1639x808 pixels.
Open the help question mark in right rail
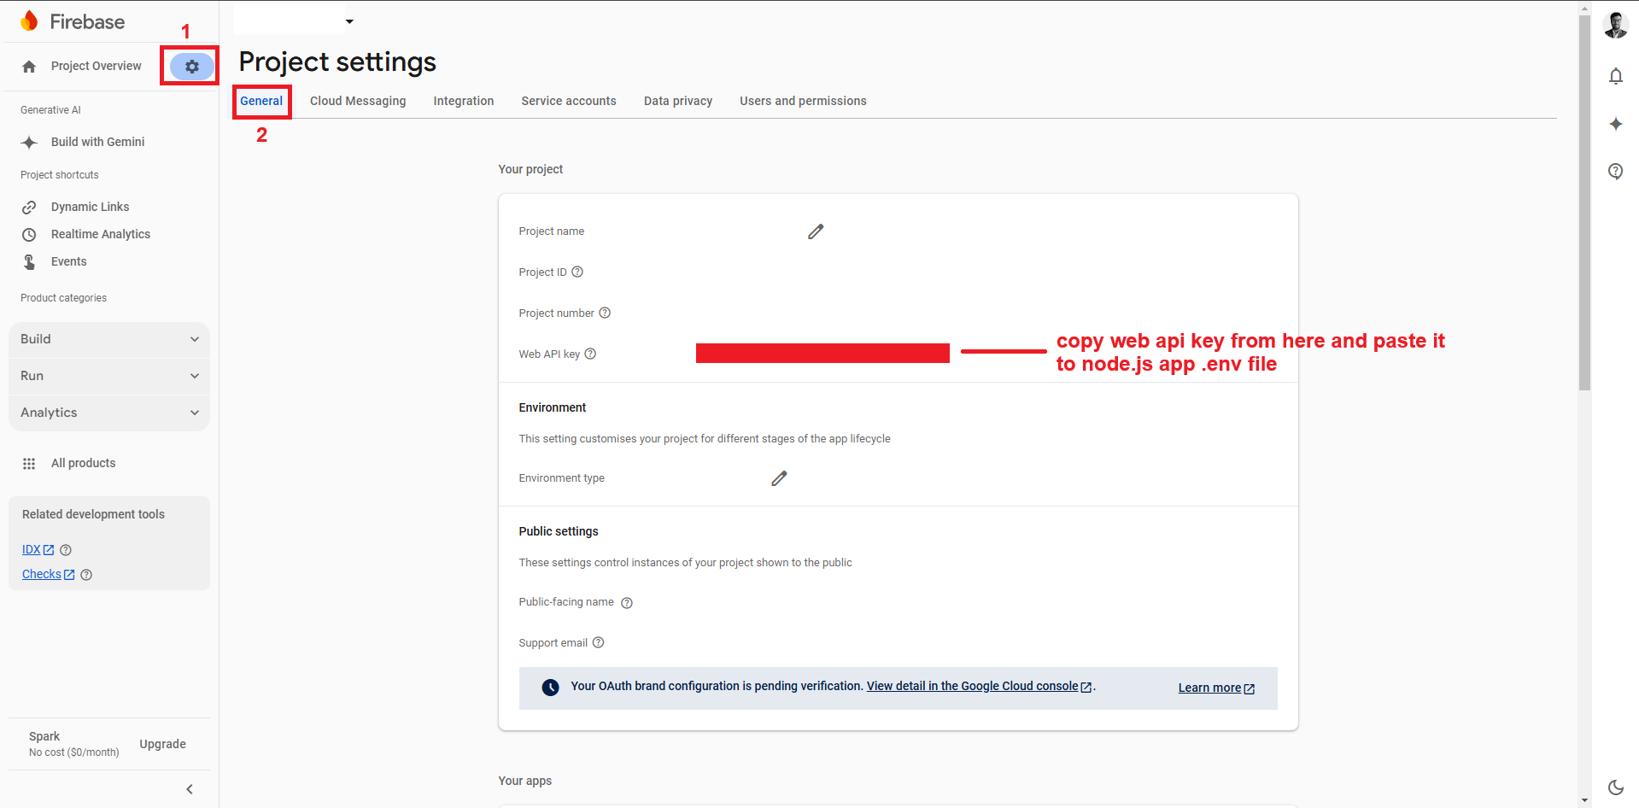[x=1615, y=171]
